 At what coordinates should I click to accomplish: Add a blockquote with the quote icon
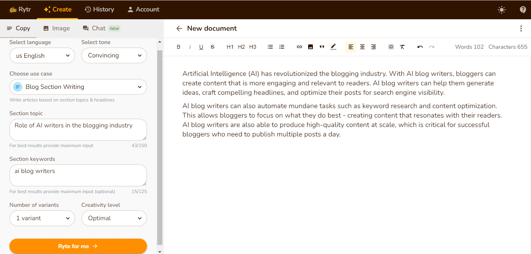click(322, 47)
